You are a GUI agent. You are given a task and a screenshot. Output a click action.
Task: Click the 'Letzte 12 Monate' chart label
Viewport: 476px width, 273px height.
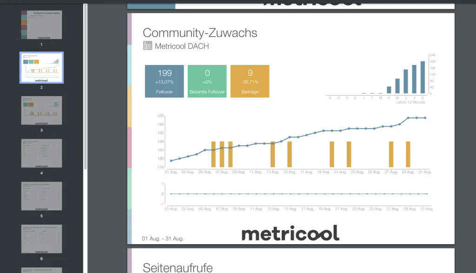tap(410, 102)
